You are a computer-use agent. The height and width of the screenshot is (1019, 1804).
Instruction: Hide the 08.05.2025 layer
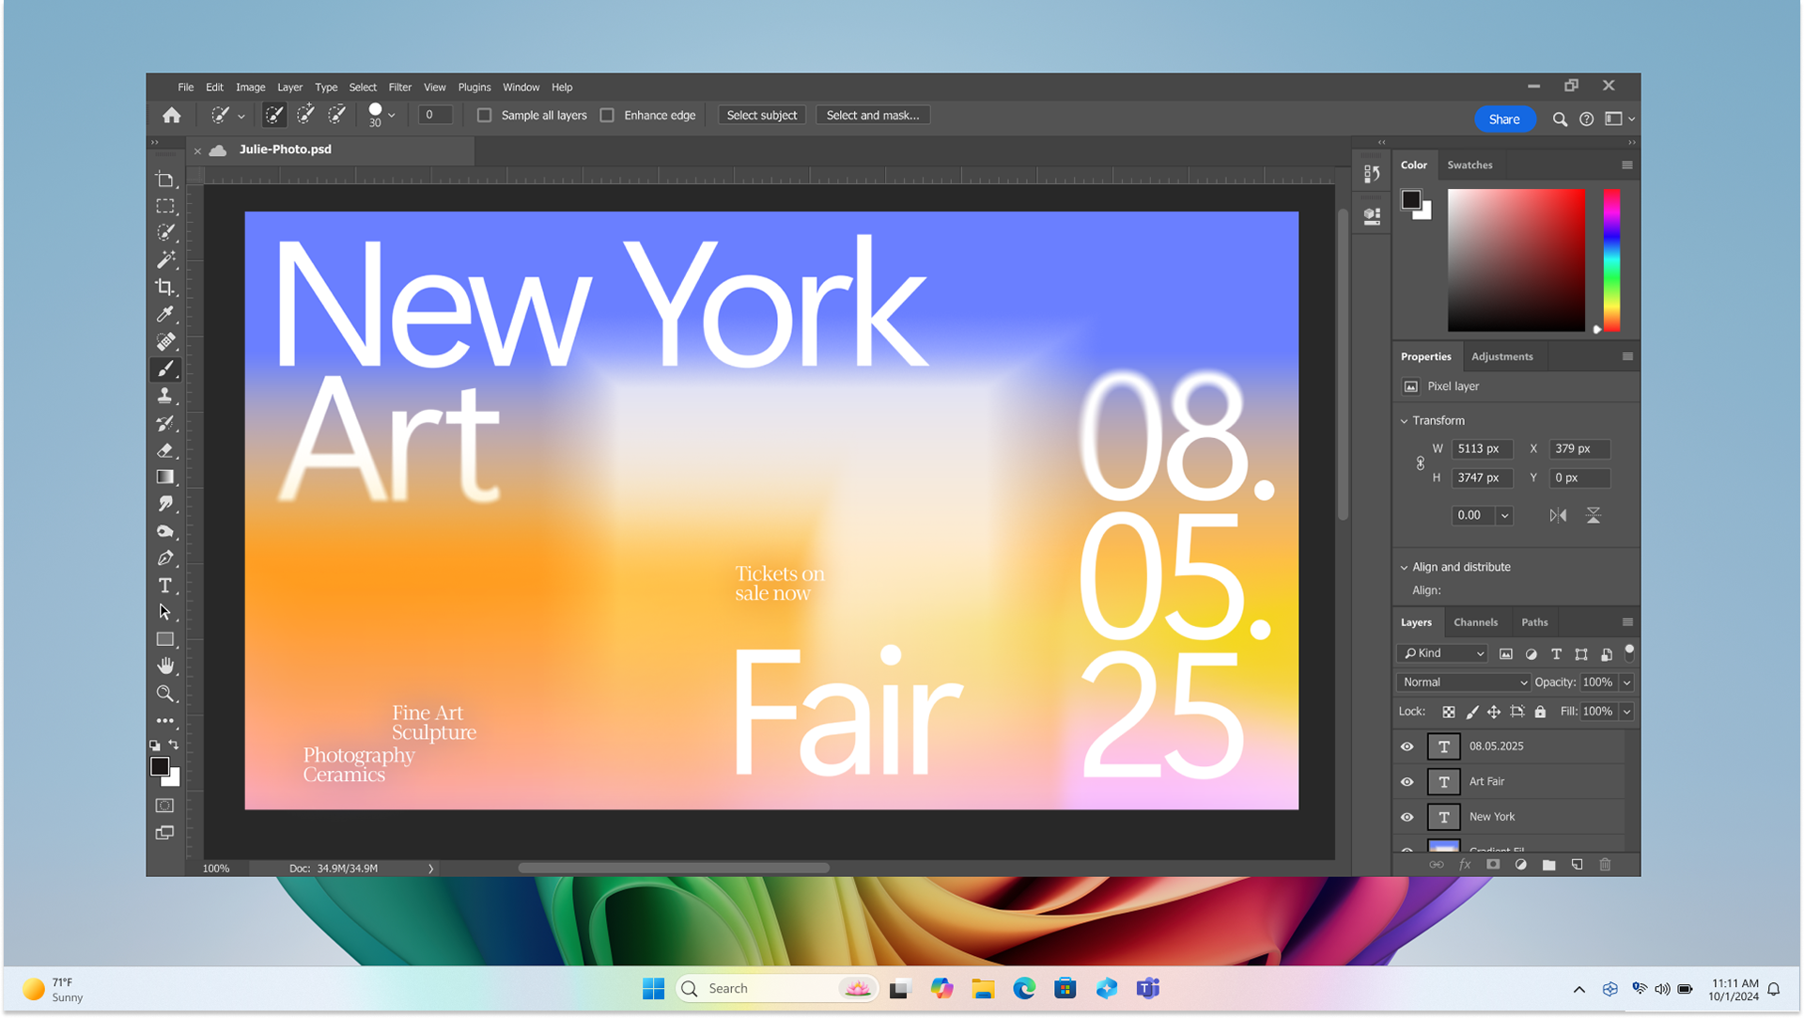tap(1407, 746)
